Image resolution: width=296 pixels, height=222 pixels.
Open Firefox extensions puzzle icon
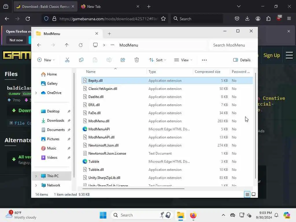[268, 18]
